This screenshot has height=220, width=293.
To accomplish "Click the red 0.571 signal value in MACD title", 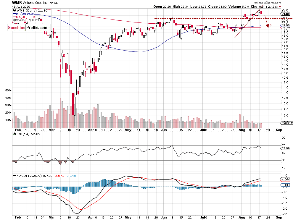I will coord(59,176).
